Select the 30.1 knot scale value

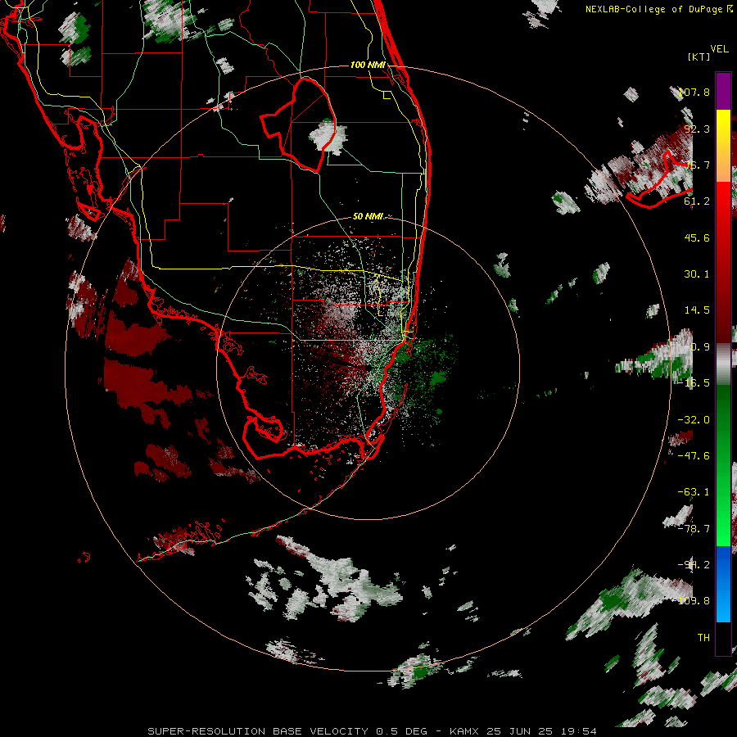point(697,274)
